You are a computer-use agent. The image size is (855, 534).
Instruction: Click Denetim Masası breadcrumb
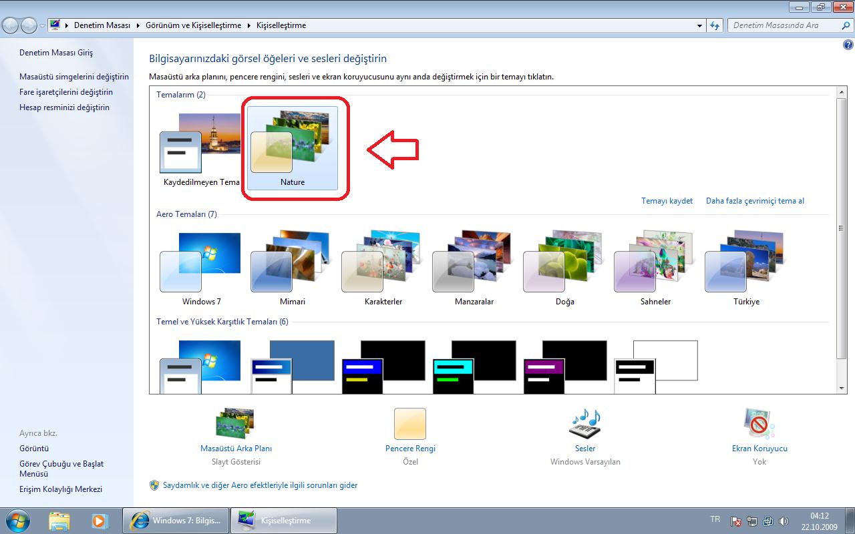(x=102, y=25)
